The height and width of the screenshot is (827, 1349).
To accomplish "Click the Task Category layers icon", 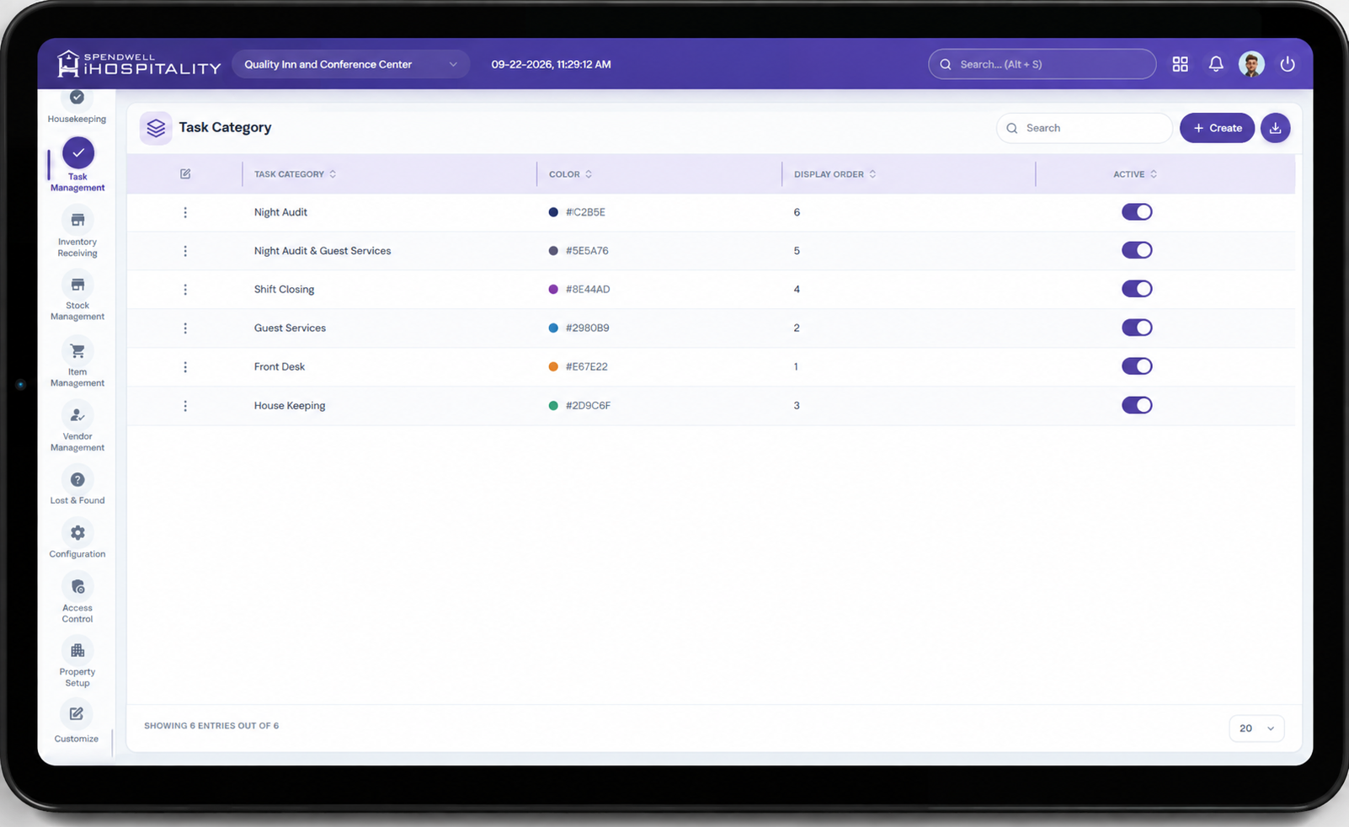I will click(156, 128).
